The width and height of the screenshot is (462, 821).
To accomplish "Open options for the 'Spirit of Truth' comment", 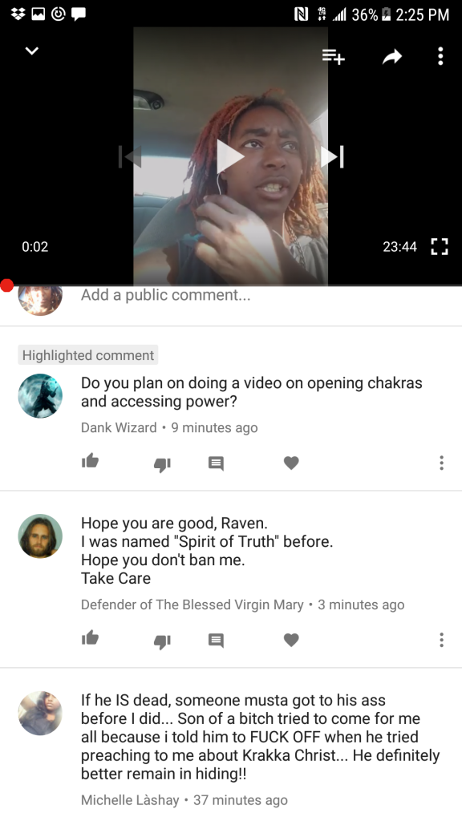I will click(442, 639).
